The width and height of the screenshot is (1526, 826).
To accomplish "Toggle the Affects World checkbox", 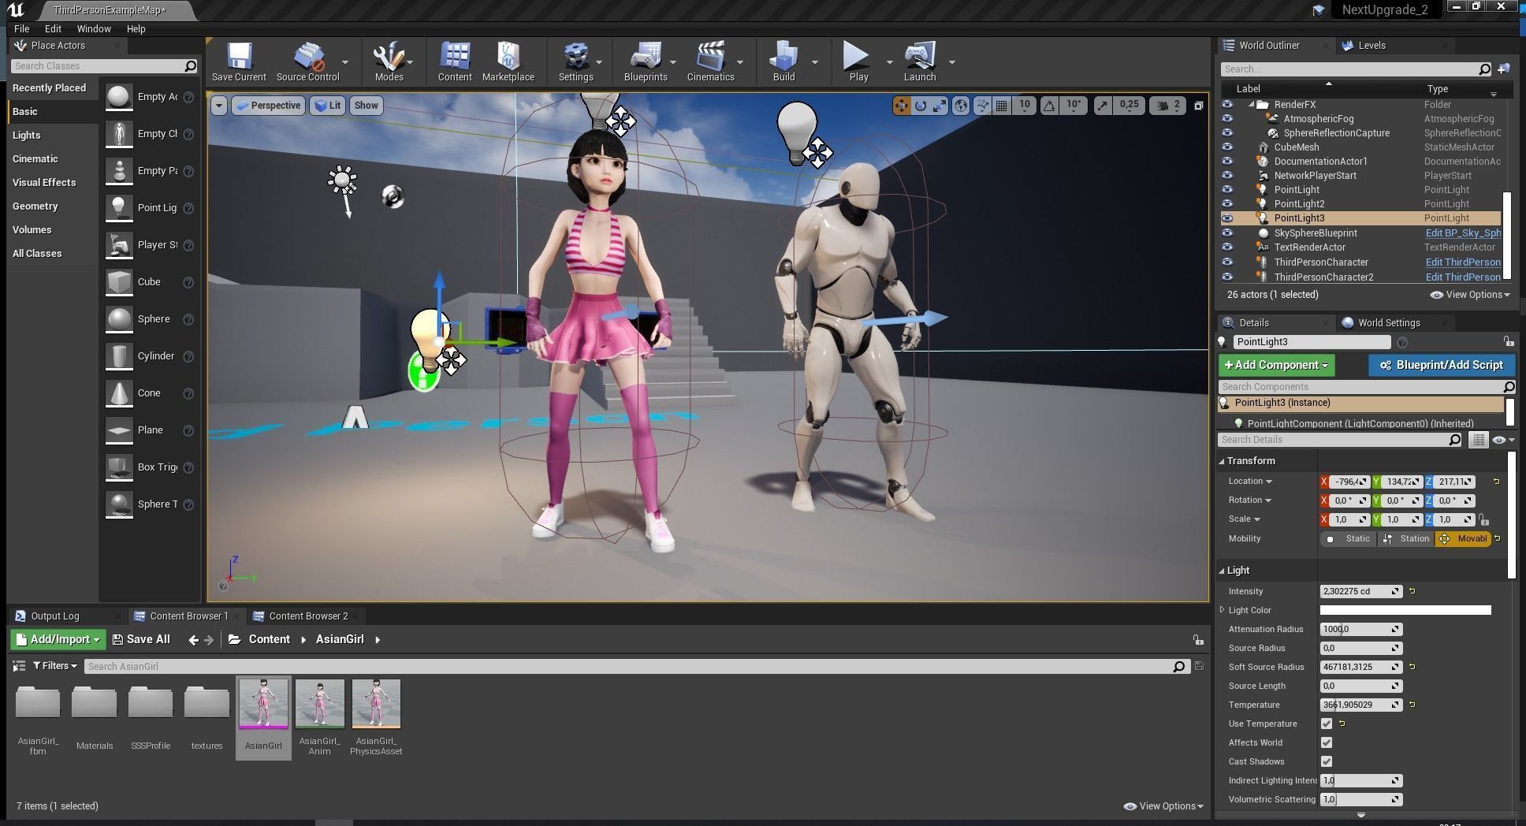I will (1327, 742).
